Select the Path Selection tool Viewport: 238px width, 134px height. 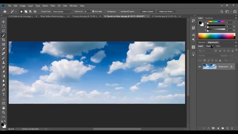point(3,99)
